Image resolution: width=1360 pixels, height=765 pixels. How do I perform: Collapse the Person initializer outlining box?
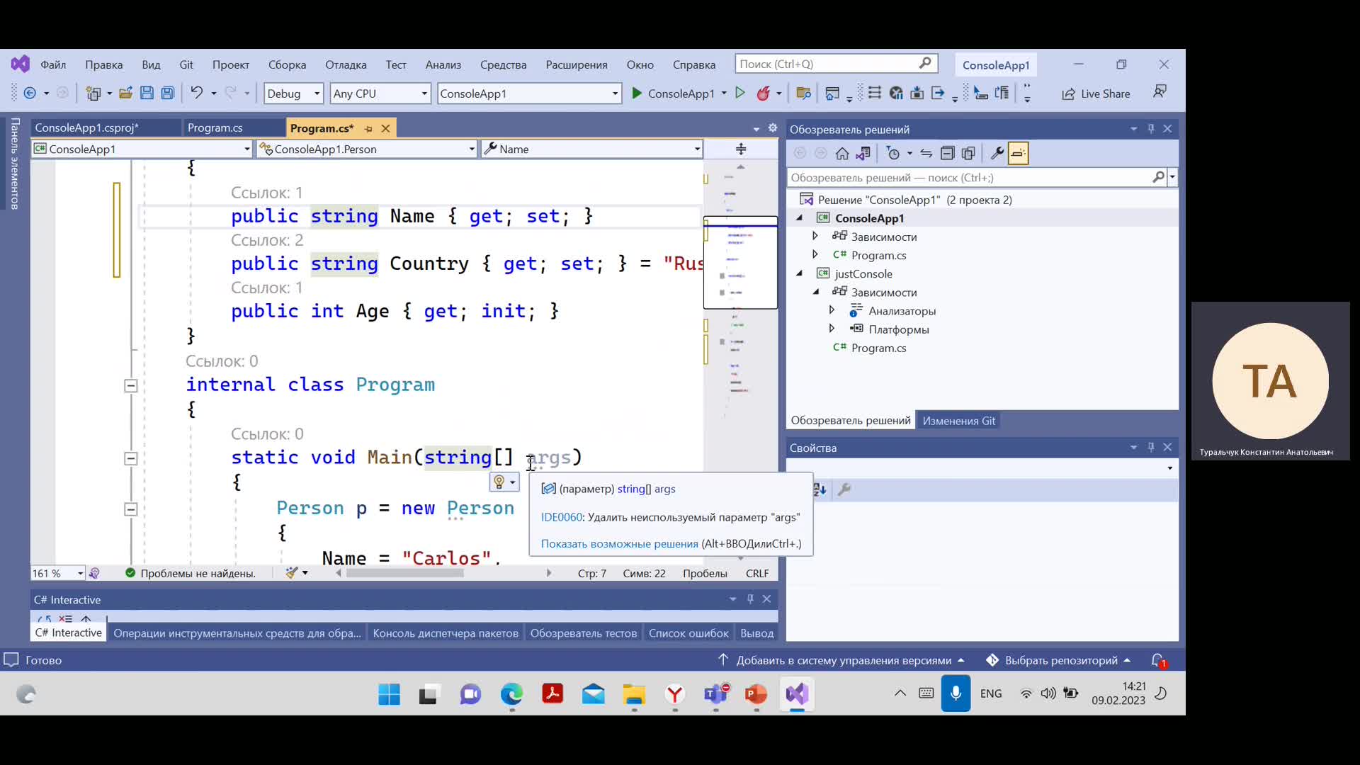click(x=130, y=509)
